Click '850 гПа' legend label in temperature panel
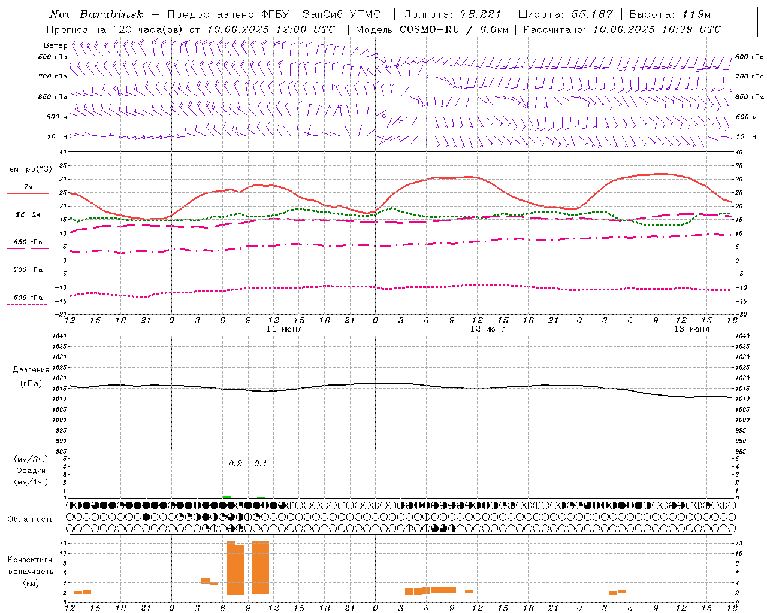Viewport: 767px width, 613px height. [x=28, y=242]
